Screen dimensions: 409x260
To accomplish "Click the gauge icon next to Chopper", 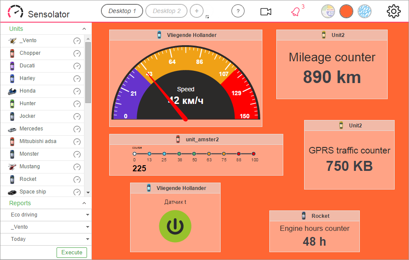I will pyautogui.click(x=77, y=53).
